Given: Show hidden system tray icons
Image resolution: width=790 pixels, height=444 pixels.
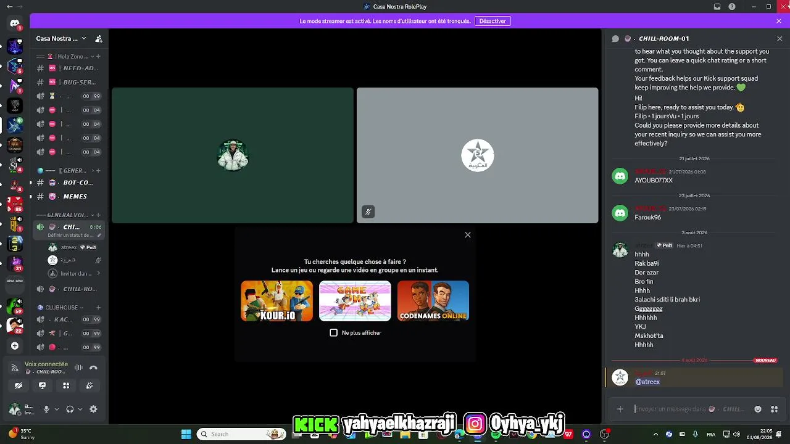Looking at the screenshot, I should tap(655, 434).
